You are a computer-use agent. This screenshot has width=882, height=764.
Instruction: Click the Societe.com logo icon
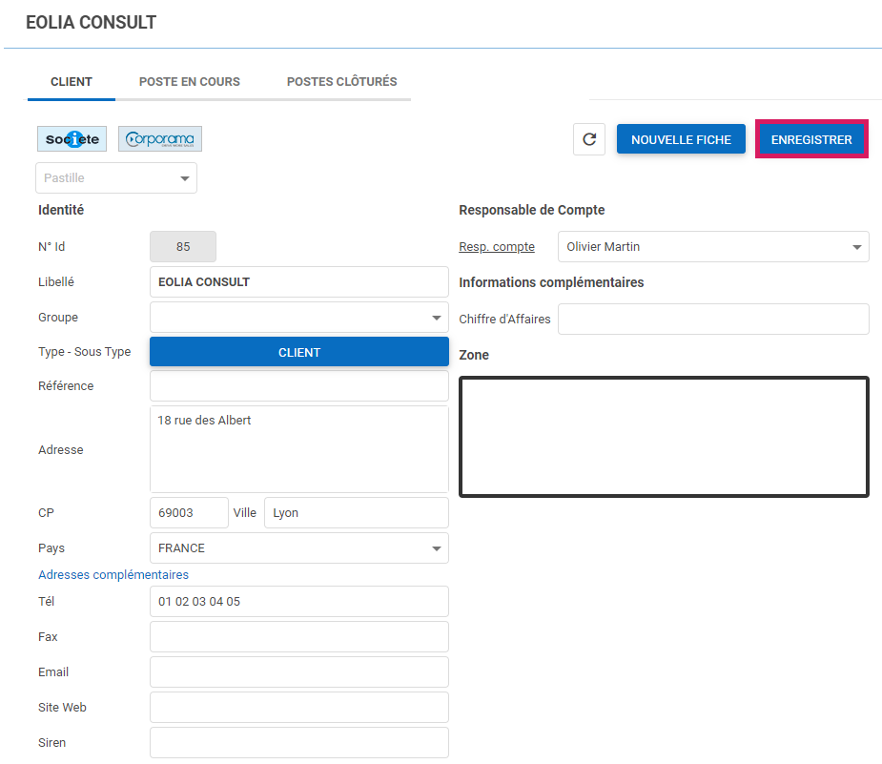coord(72,139)
